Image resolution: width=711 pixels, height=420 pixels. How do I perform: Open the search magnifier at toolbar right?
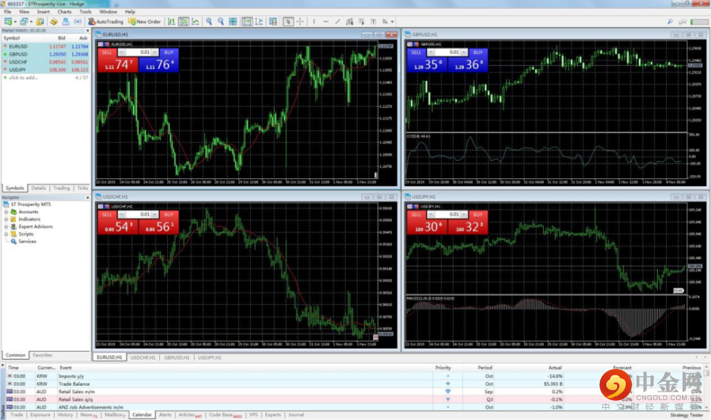click(x=670, y=21)
